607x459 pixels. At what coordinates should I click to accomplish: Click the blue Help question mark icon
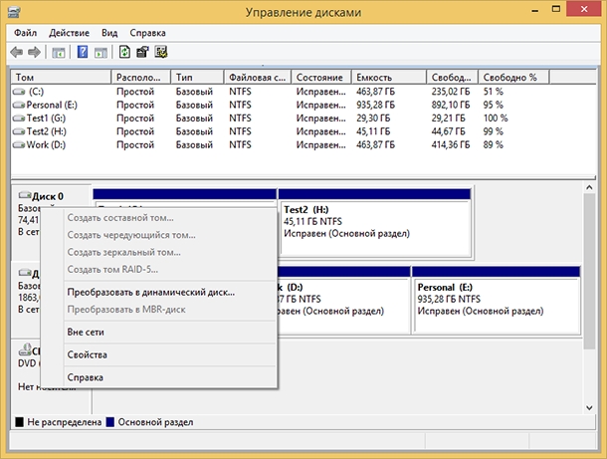click(83, 51)
